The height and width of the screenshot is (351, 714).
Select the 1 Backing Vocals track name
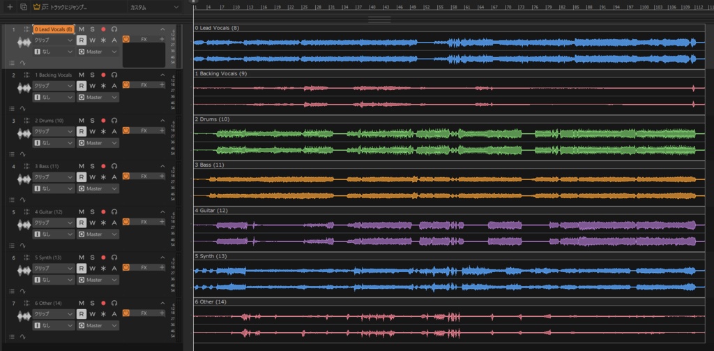pos(53,75)
